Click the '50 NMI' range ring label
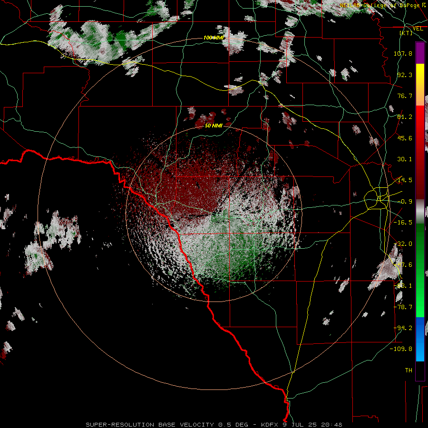Image resolution: width=428 pixels, height=428 pixels. click(x=214, y=126)
